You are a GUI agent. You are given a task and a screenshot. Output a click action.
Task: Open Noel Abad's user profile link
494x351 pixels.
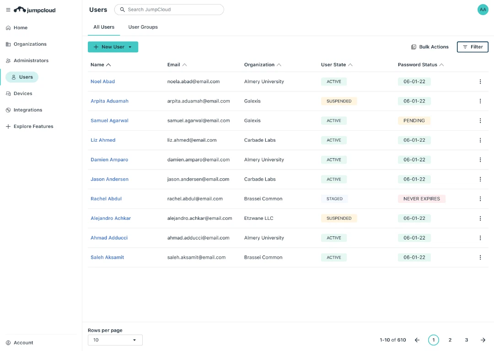[x=103, y=81]
